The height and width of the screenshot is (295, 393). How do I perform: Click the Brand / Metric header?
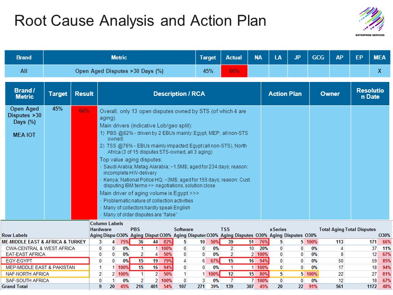point(25,93)
